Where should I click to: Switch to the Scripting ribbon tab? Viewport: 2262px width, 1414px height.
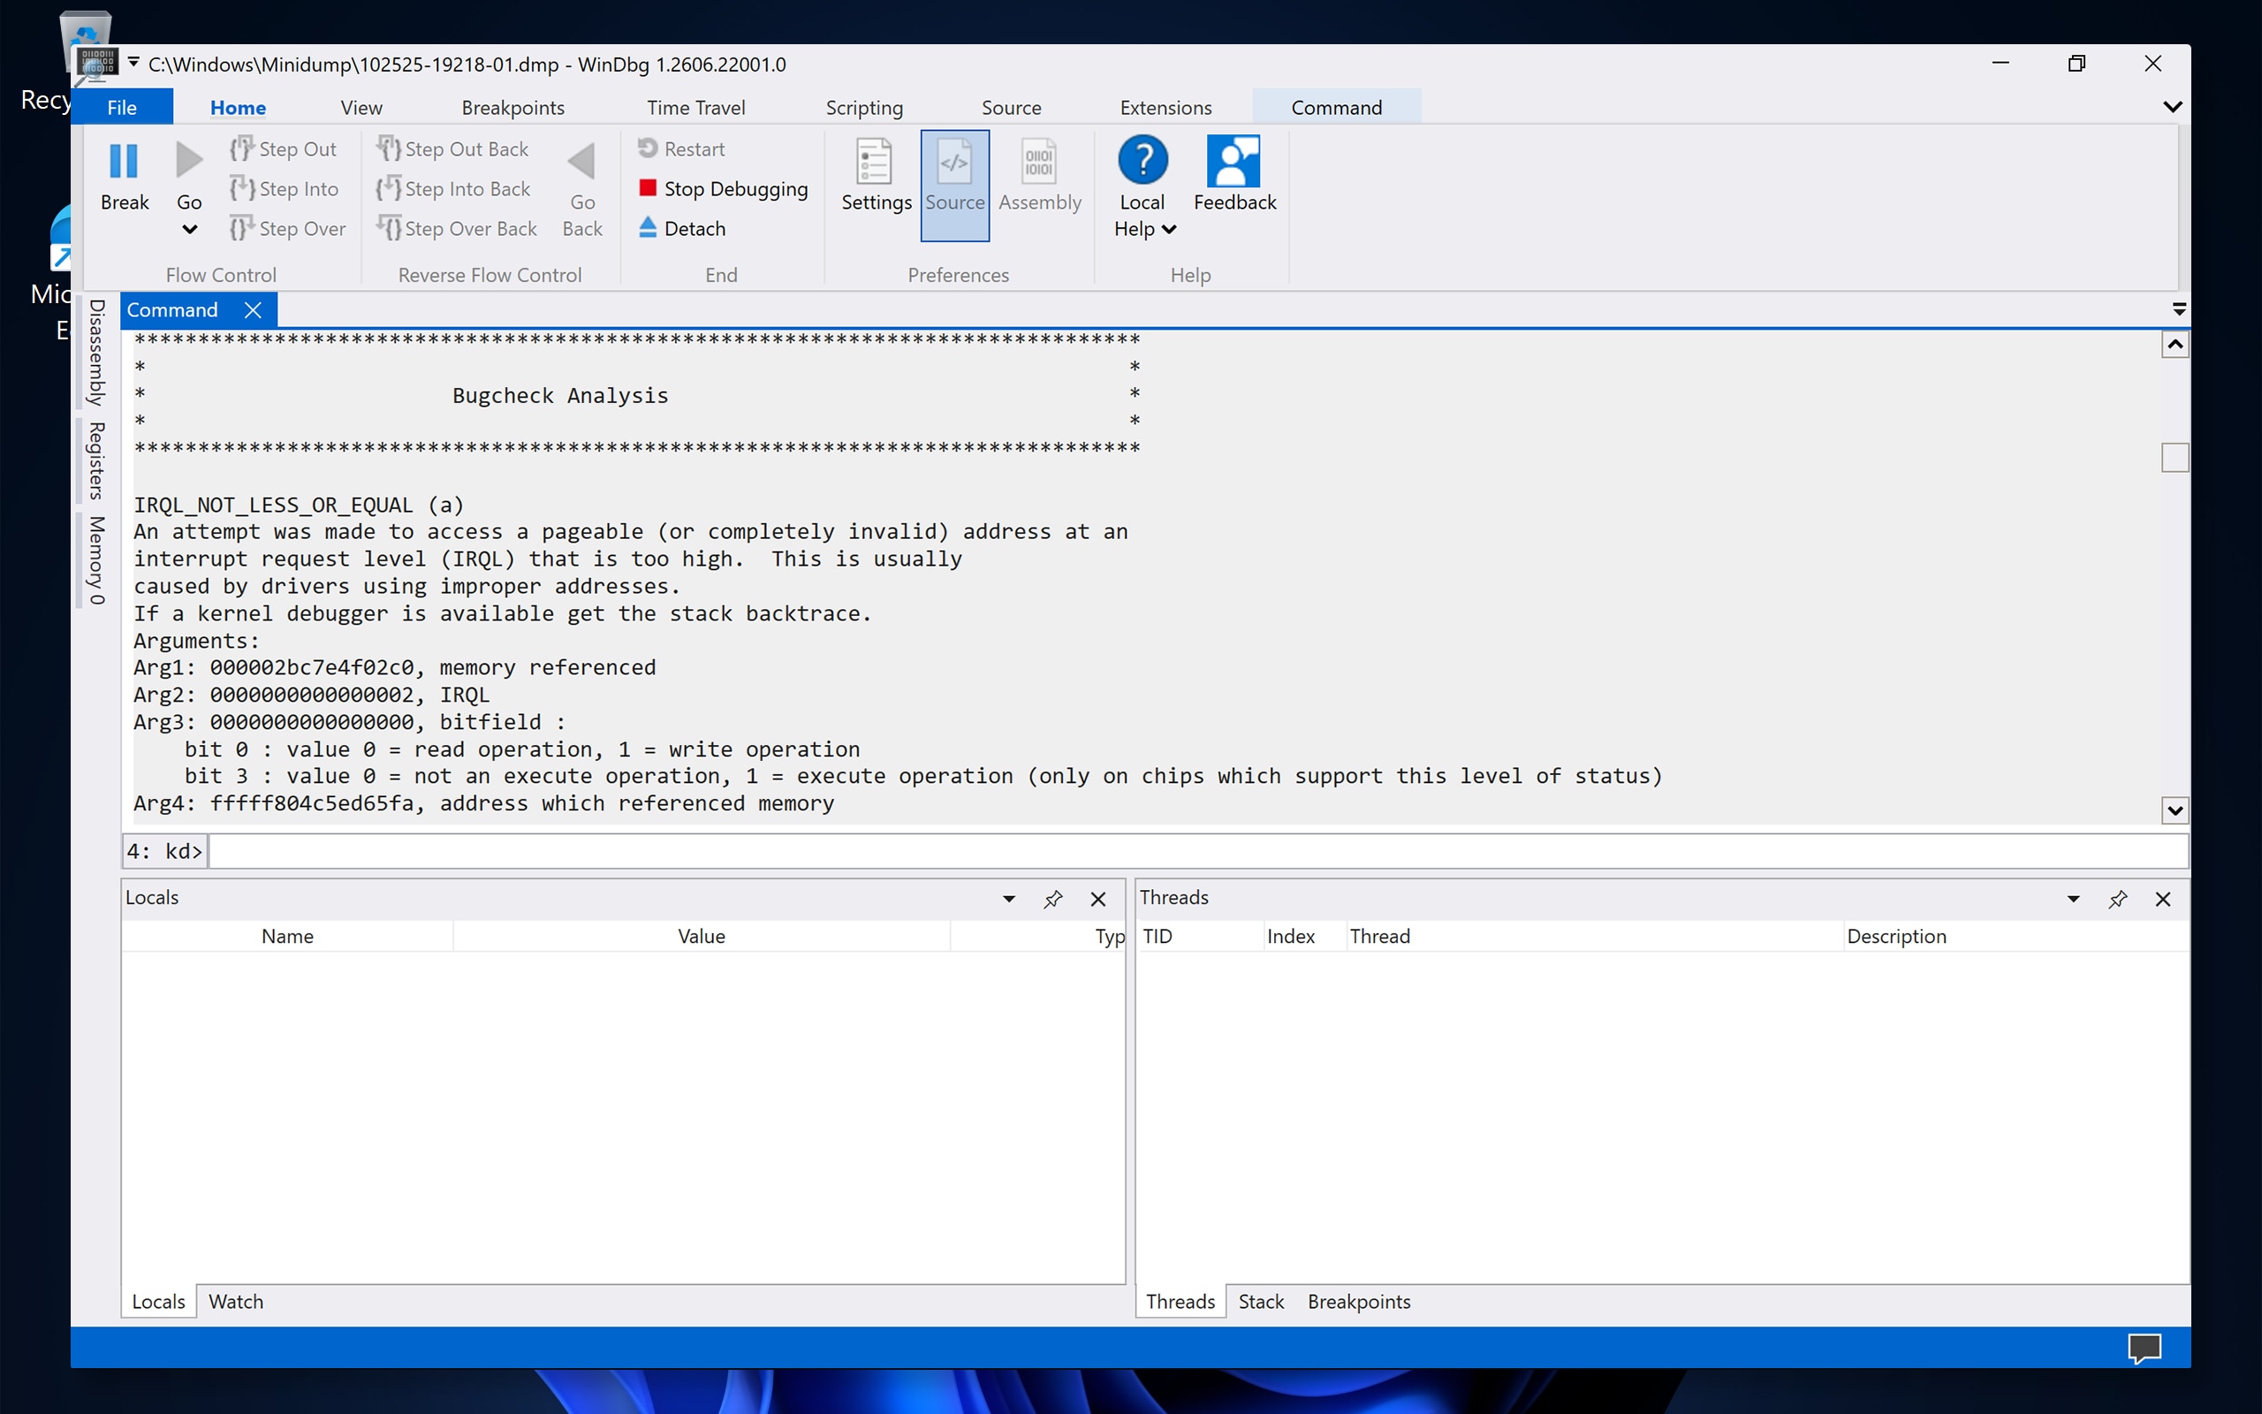click(x=865, y=107)
